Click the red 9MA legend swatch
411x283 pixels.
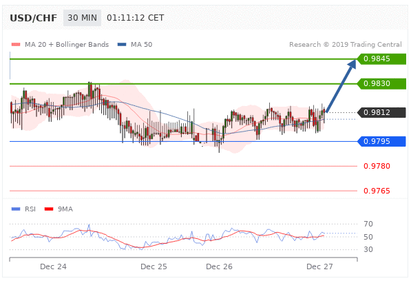49,209
